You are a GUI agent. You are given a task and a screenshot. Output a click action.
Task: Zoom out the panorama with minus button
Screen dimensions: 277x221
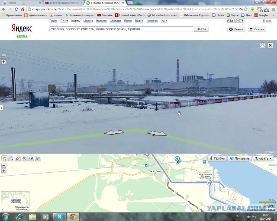pyautogui.click(x=3, y=57)
